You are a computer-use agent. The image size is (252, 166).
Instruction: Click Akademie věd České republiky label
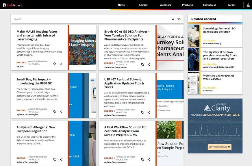click(219, 67)
